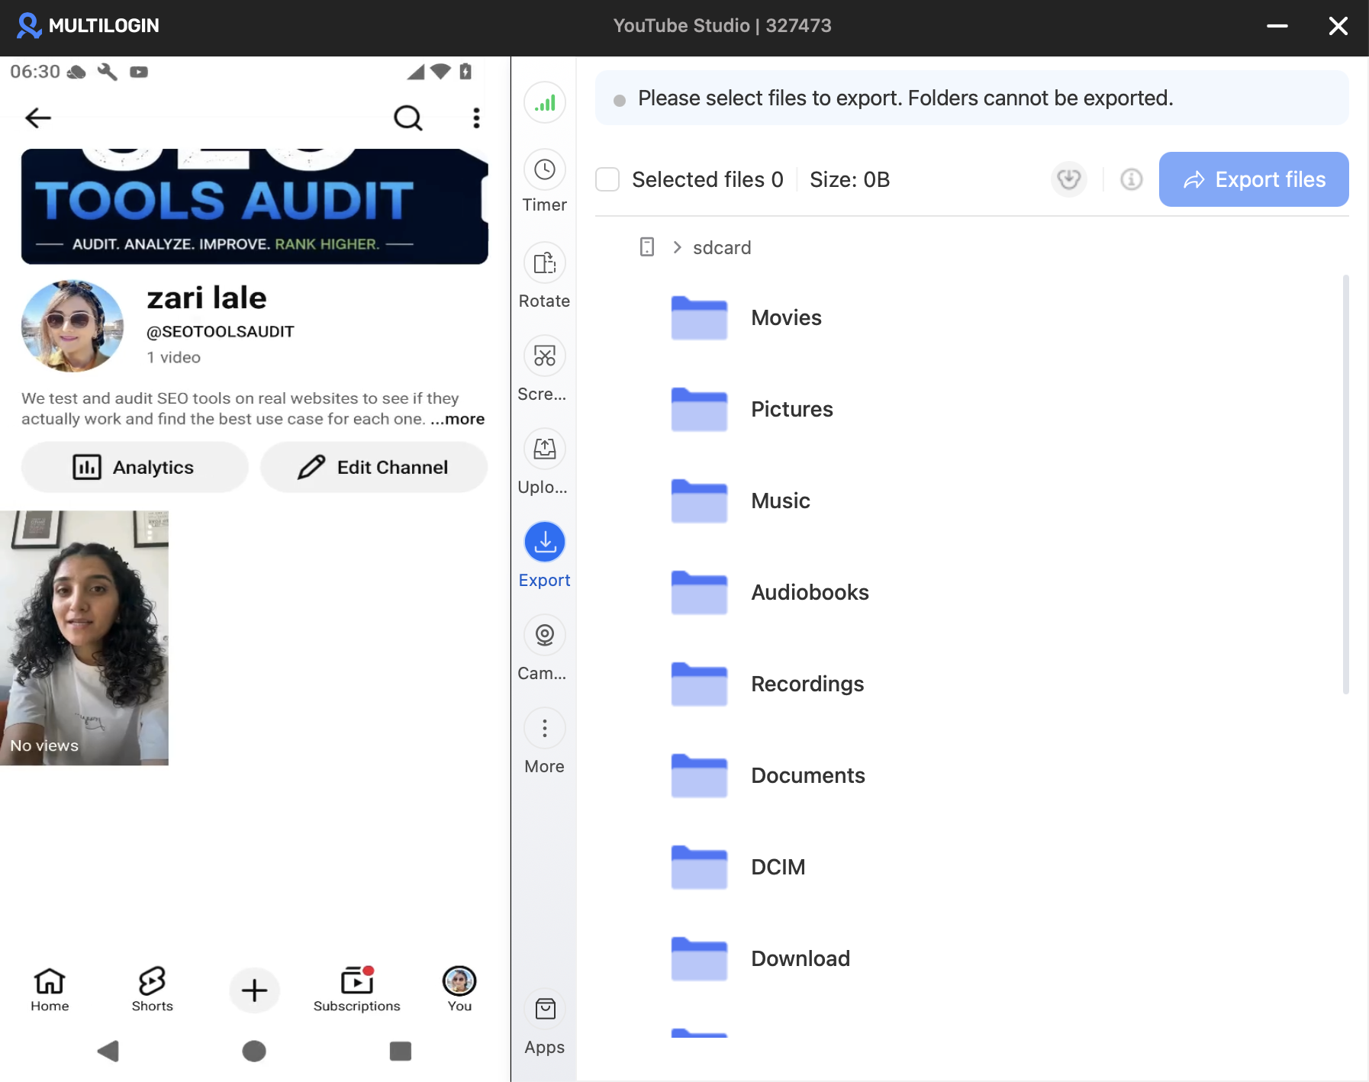Tap the YouTube search magnifier
This screenshot has height=1082, width=1369.
(x=407, y=118)
